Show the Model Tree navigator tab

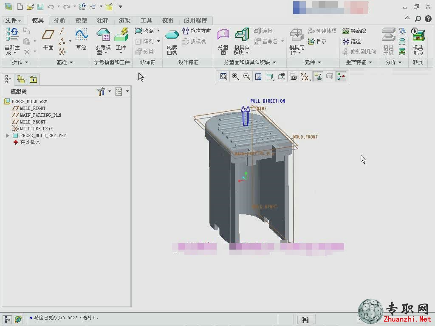(8, 79)
